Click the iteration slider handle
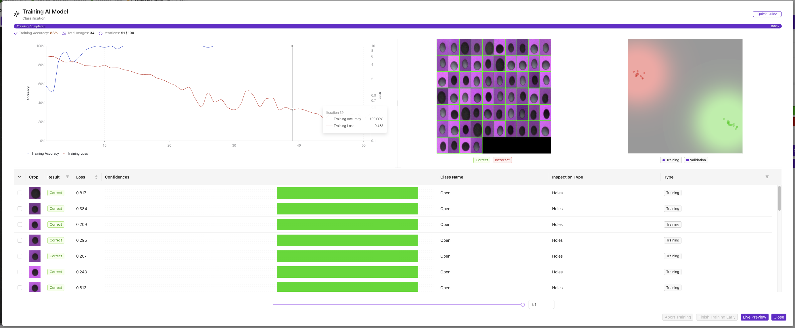The image size is (795, 328). coord(523,304)
